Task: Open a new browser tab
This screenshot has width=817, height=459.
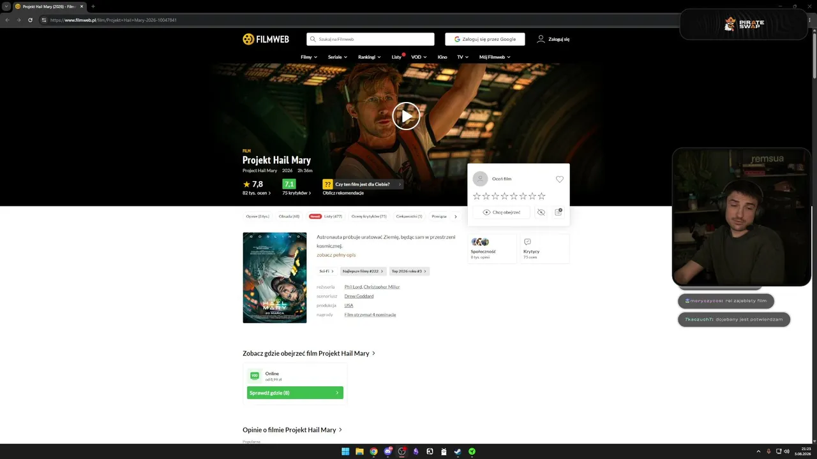Action: [x=93, y=6]
